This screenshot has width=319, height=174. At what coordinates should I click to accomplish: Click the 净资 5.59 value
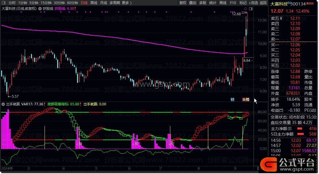296,105
